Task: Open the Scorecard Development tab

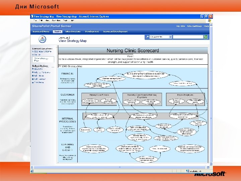Action: [115, 32]
